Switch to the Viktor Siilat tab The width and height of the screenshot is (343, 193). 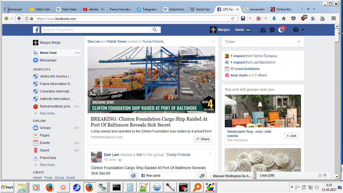point(40,9)
